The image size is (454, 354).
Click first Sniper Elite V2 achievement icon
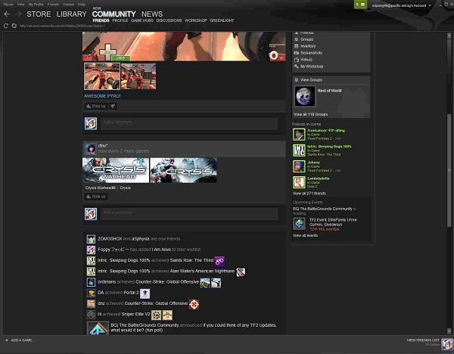(157, 315)
